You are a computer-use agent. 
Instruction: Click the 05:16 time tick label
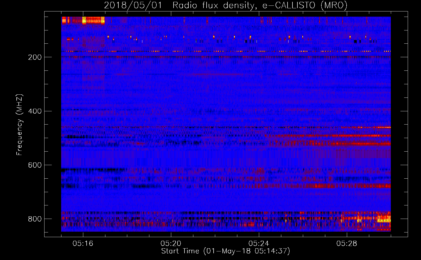pos(83,244)
